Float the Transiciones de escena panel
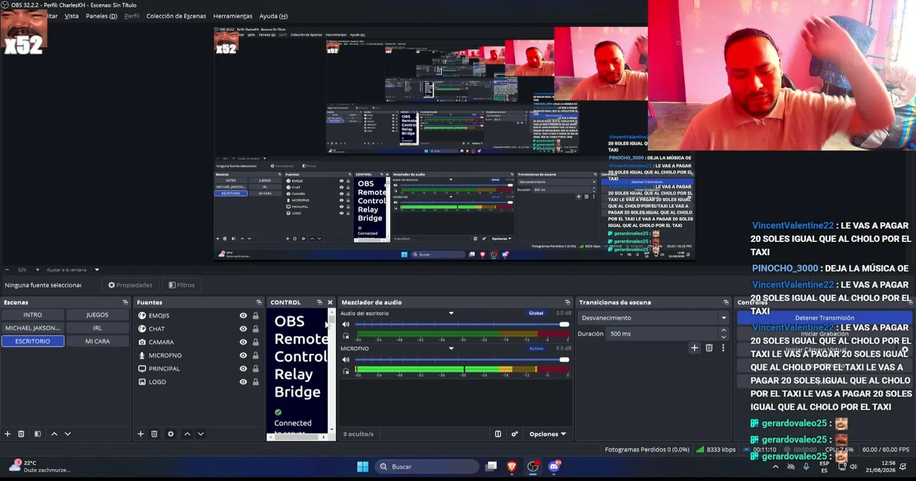This screenshot has width=916, height=481. (726, 303)
